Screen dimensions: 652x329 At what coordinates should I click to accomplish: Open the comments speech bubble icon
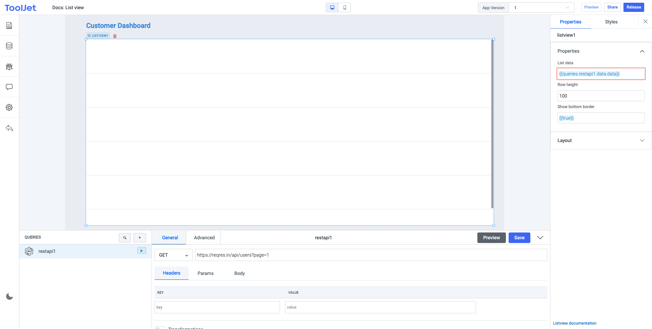pyautogui.click(x=9, y=87)
